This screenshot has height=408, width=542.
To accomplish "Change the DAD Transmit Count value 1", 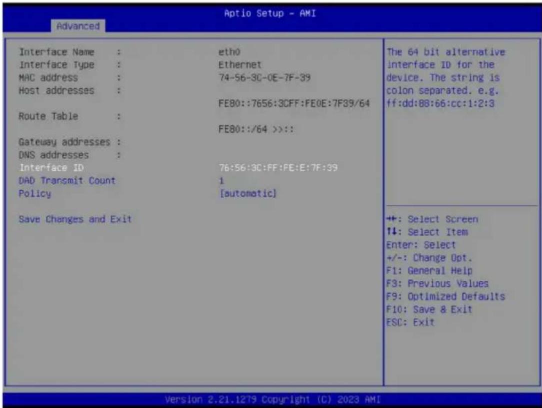I will coord(221,181).
